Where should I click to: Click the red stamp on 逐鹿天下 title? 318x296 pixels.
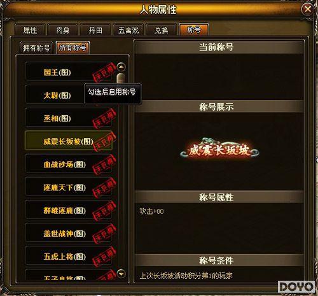(104, 188)
